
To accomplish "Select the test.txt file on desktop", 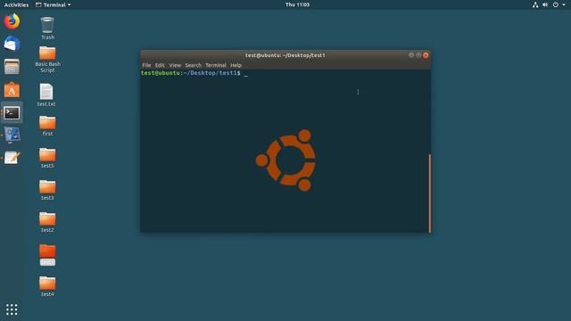I will tap(46, 95).
